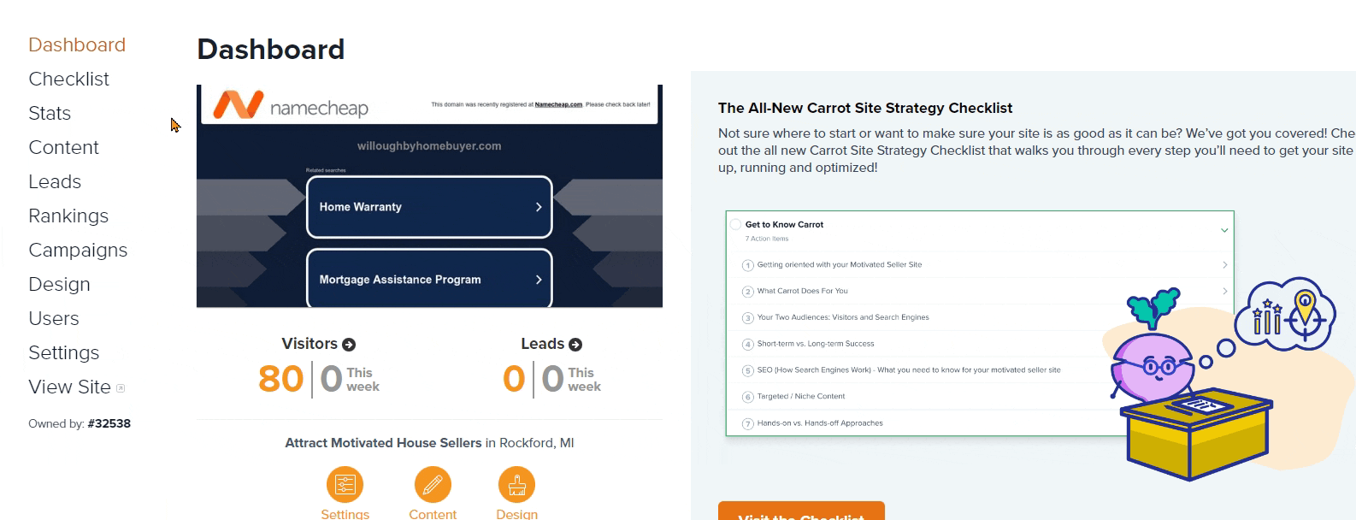This screenshot has height=520, width=1356.
Task: Expand chevron on Getting oriented row
Action: click(1225, 265)
